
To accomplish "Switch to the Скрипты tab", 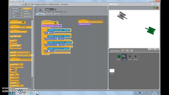I will pos(40,14).
